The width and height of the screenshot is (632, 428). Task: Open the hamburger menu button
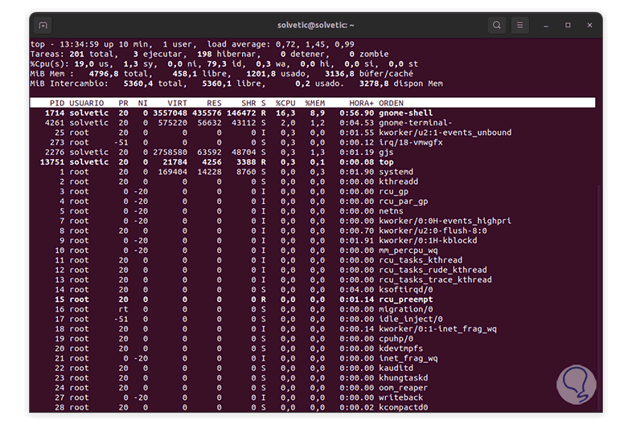coord(520,26)
